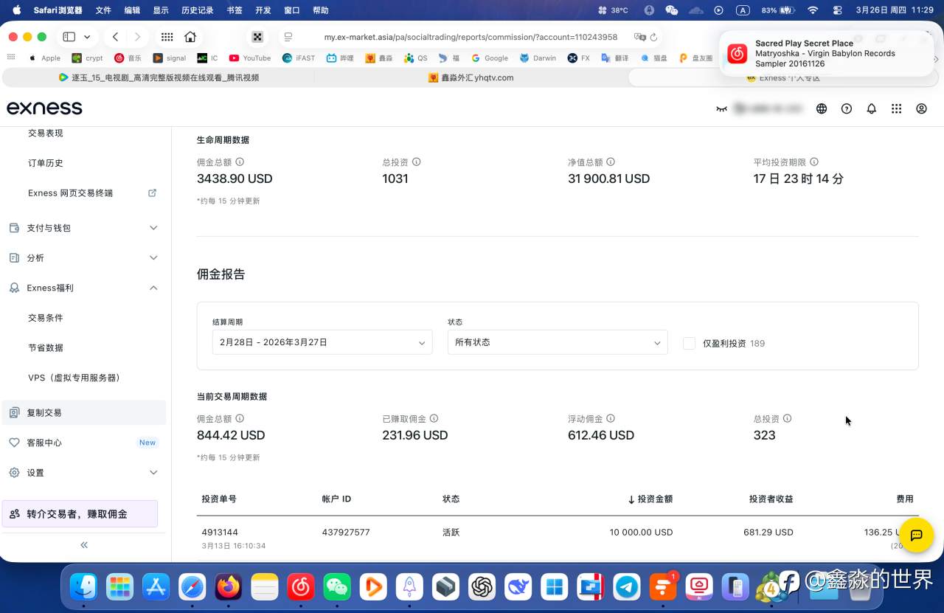Click the 转介交易者，赚取佣金 button
The height and width of the screenshot is (613, 944).
click(80, 512)
